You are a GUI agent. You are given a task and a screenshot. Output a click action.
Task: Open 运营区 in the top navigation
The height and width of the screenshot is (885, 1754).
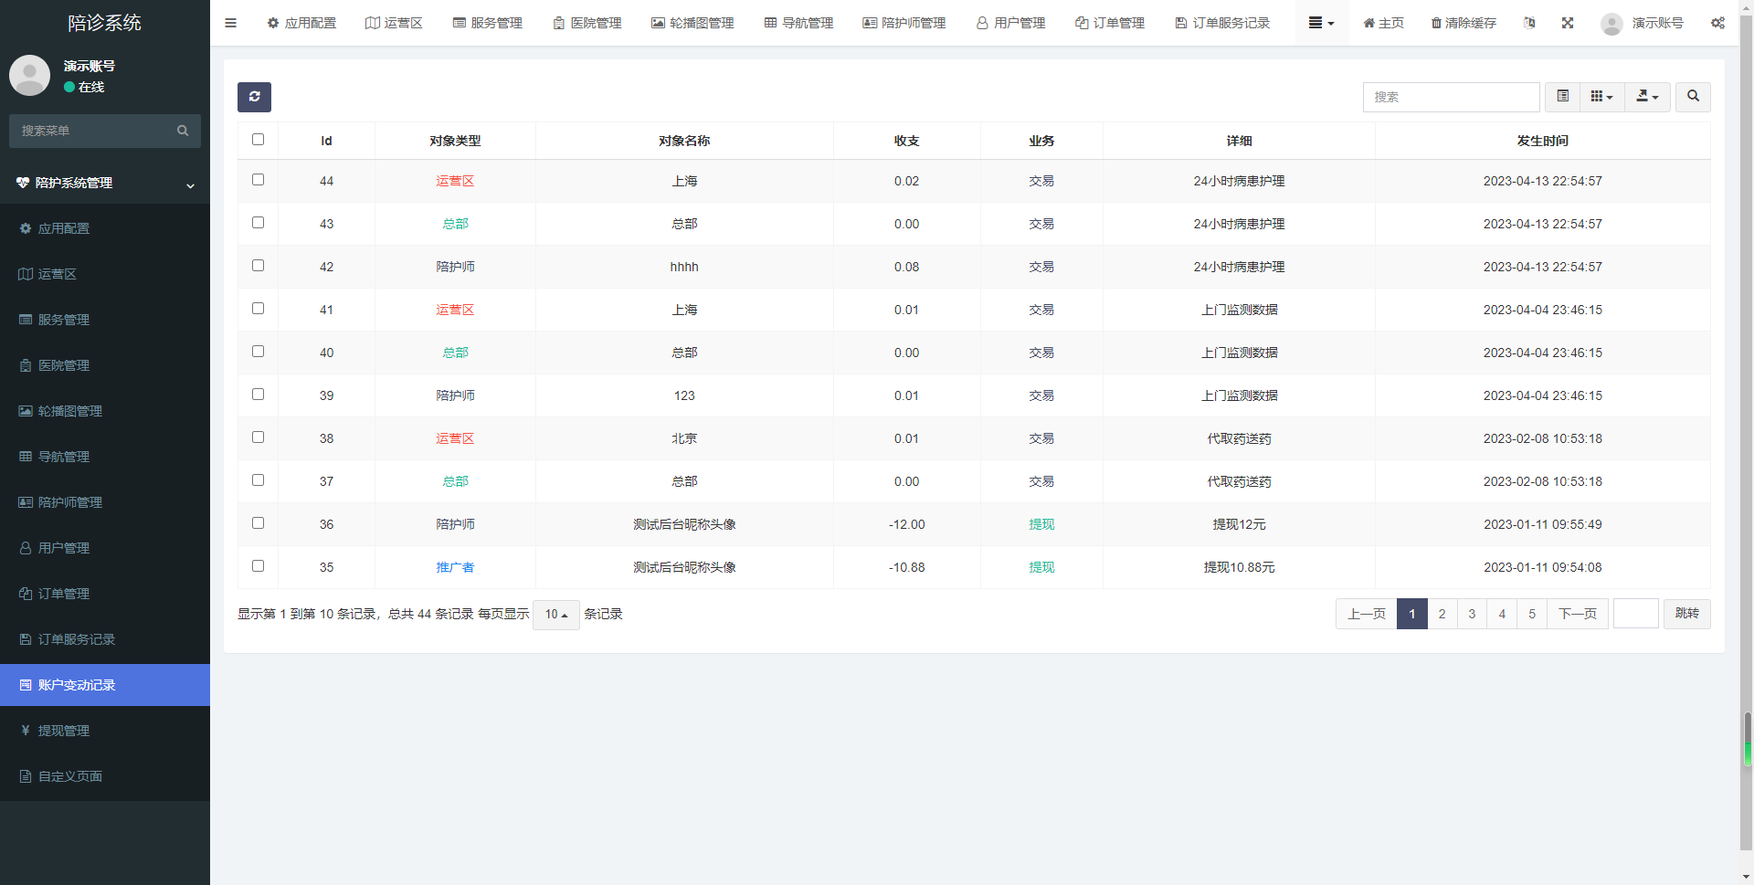click(x=394, y=23)
